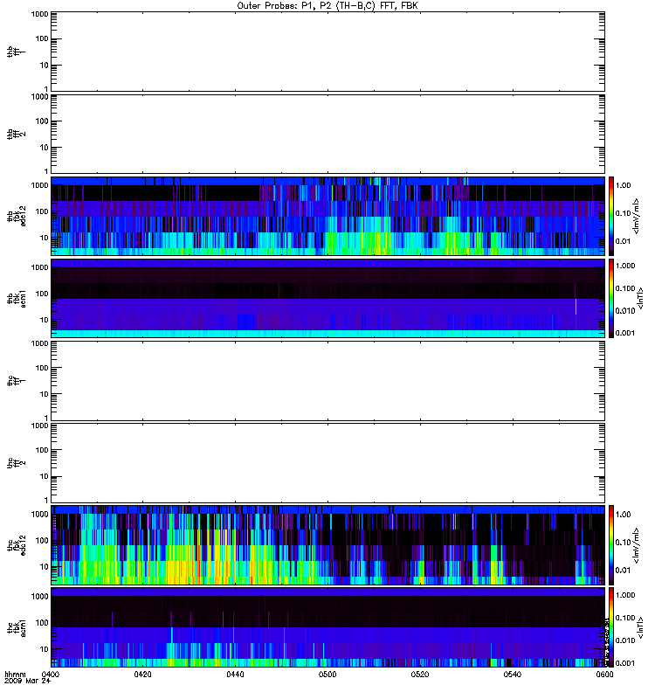The image size is (655, 699).
Task: Click the 0.01 tick on the thc edc12 color bar
Action: tap(623, 571)
